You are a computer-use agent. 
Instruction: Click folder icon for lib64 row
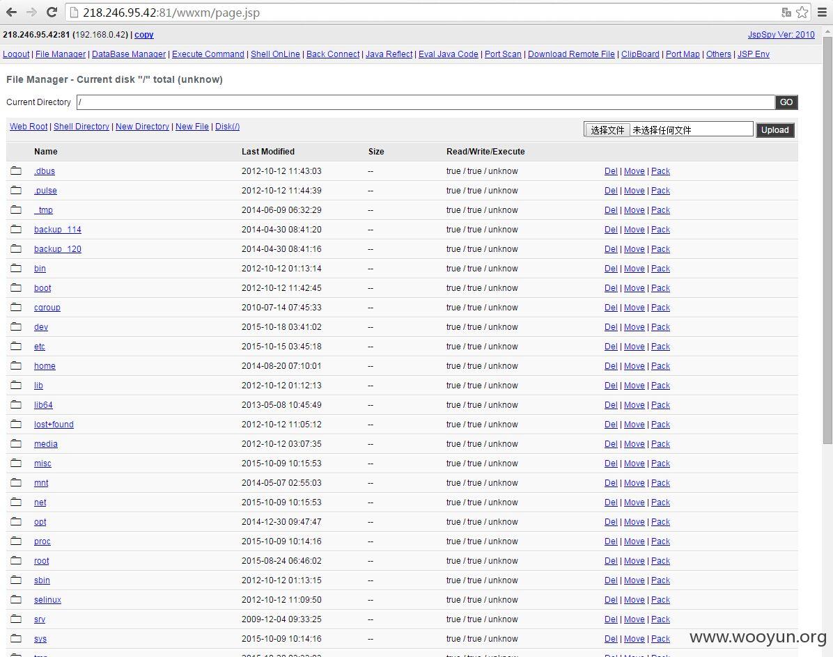tap(16, 405)
